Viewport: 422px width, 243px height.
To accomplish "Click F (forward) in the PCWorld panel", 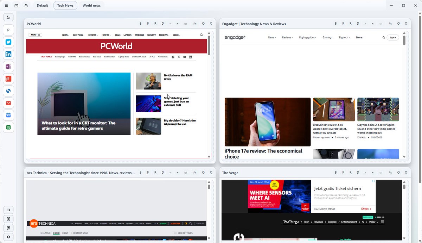I will pos(148,24).
